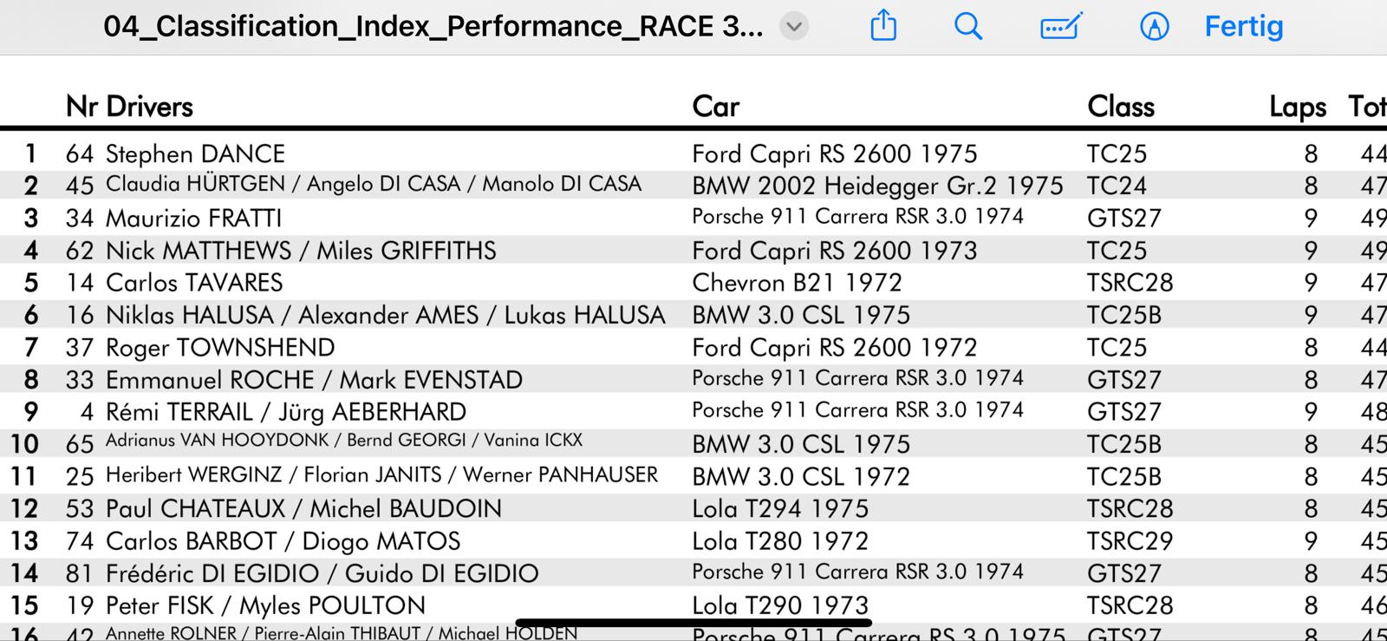Tap the document title 04_Classification_Index_Performance_RACE
Image resolution: width=1387 pixels, height=641 pixels.
433,27
